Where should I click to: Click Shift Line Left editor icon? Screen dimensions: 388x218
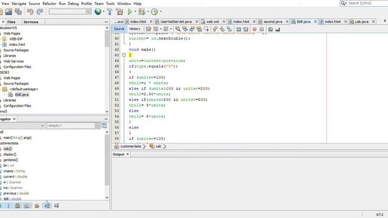coord(238,29)
